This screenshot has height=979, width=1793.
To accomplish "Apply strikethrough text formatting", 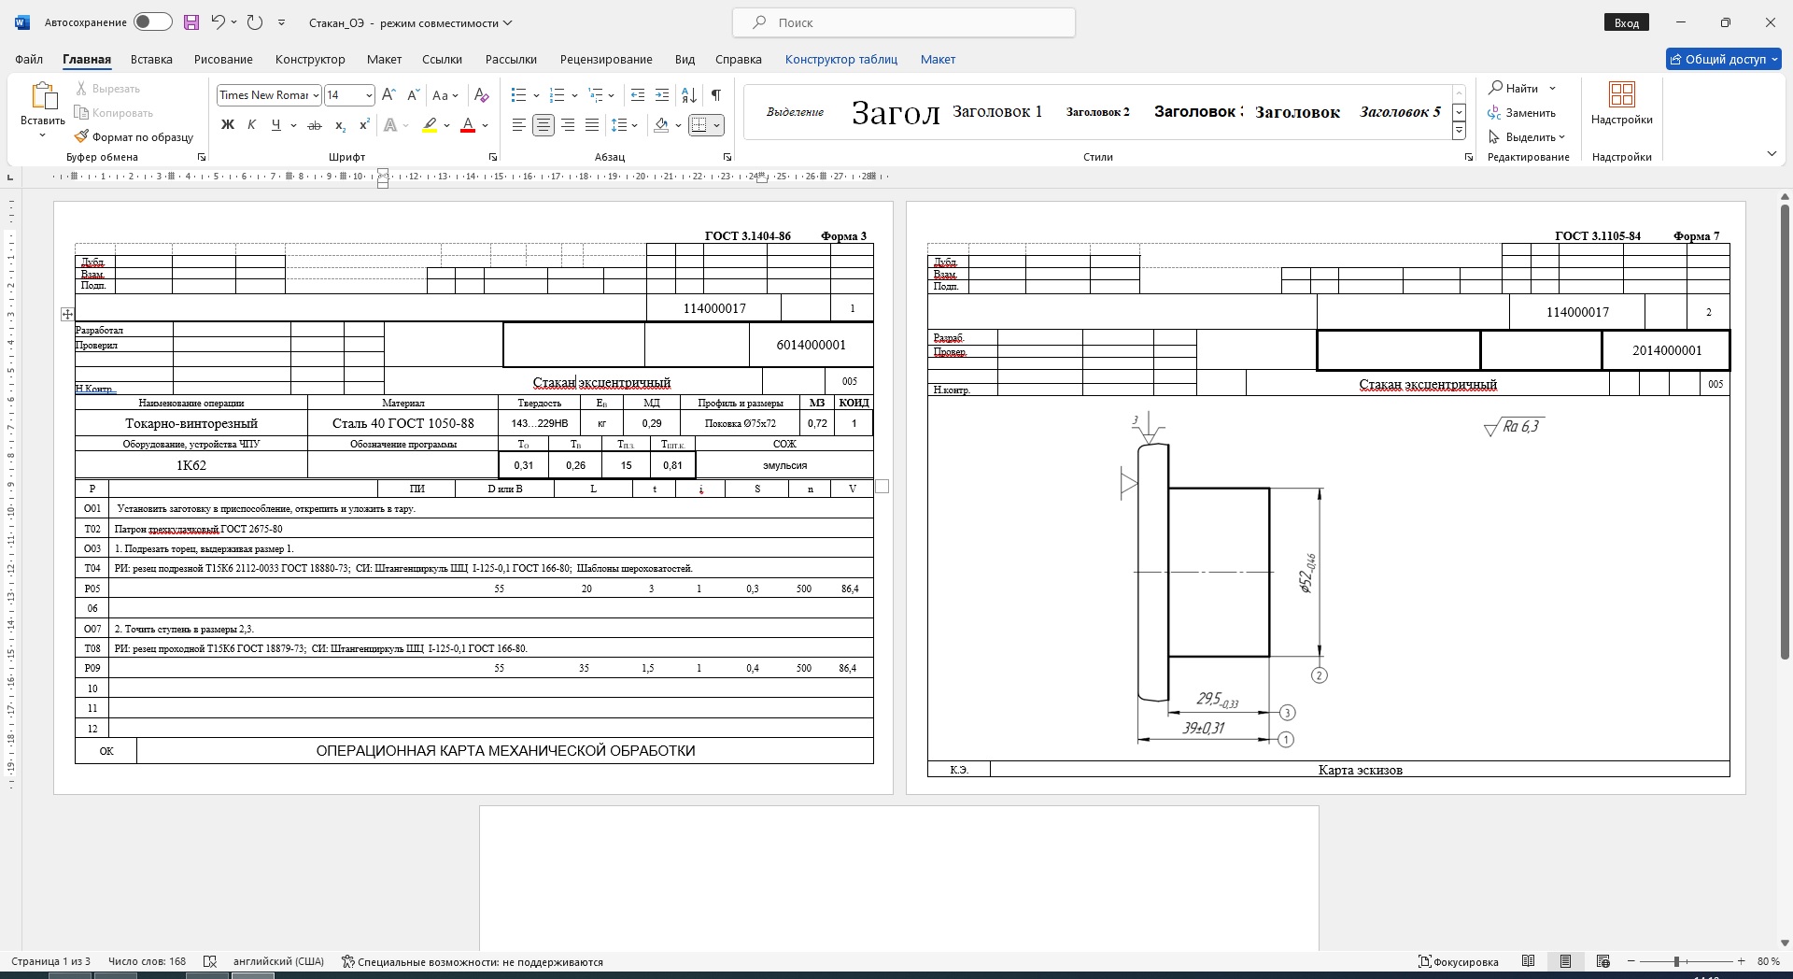I will pyautogui.click(x=315, y=125).
